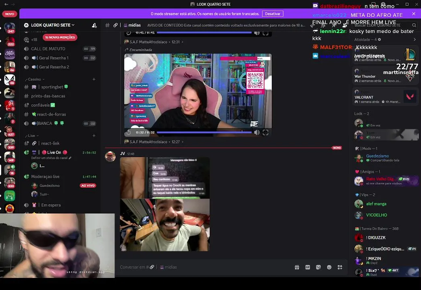Open JV's smiling man photo
This screenshot has width=421, height=290.
pos(165,225)
